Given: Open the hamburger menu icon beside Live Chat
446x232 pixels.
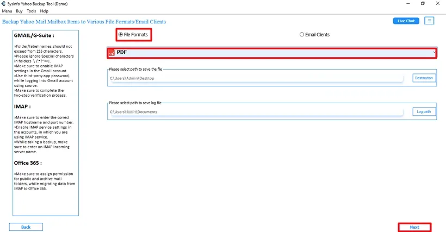Looking at the screenshot, I should tap(429, 21).
